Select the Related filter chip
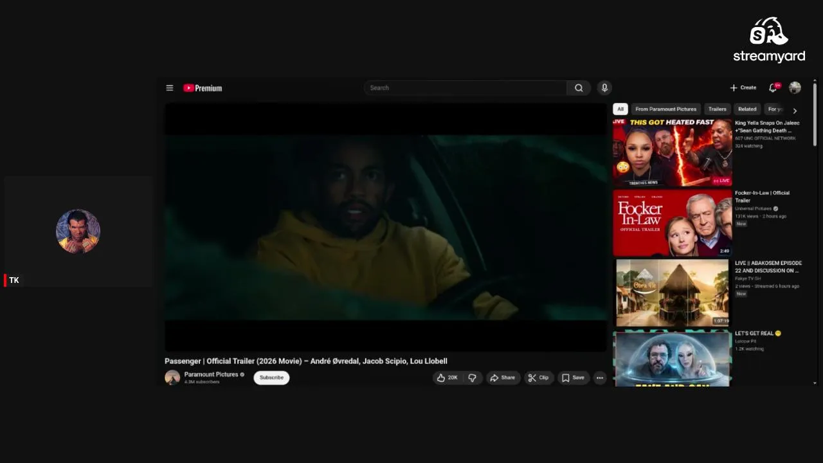 click(747, 109)
